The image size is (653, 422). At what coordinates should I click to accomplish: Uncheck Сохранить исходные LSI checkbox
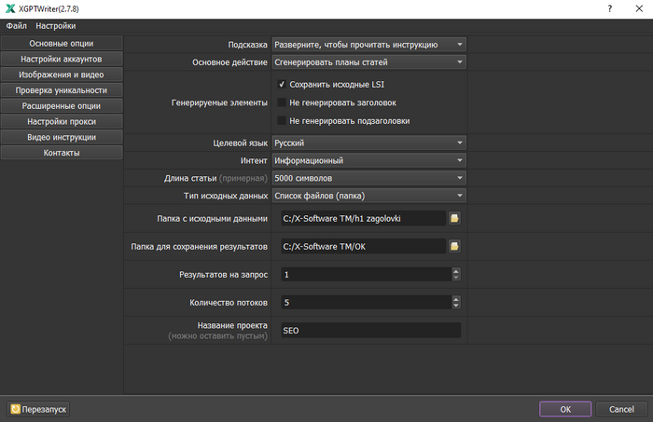[x=282, y=84]
